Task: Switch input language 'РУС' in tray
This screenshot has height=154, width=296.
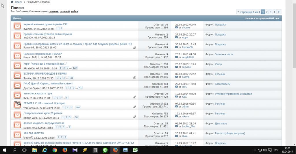Action: click(276, 150)
